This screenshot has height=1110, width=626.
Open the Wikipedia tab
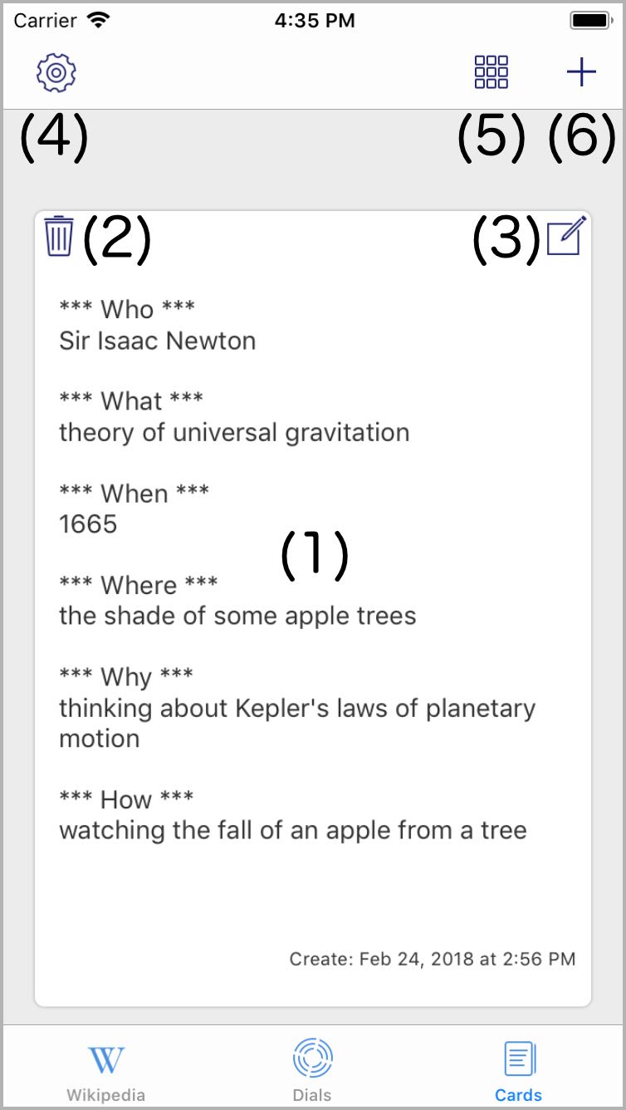(x=105, y=1072)
